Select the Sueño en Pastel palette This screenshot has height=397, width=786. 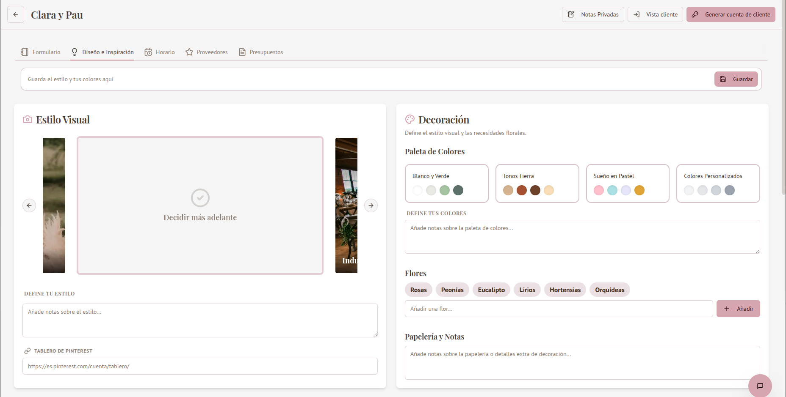(628, 183)
